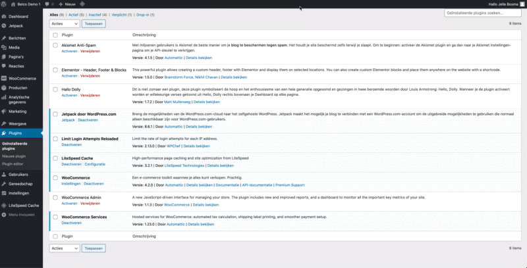
Task: Open the user avatar next to Hallo Jelle Bosma
Action: pos(522,4)
